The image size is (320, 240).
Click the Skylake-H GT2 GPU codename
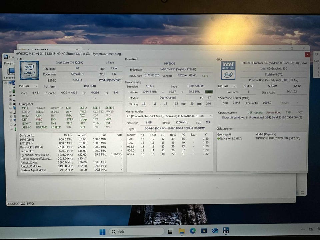pyautogui.click(x=273, y=74)
